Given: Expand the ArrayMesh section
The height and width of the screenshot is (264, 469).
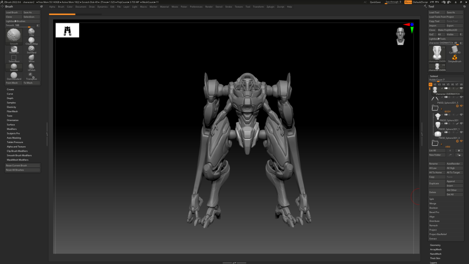Looking at the screenshot, I should 436,249.
